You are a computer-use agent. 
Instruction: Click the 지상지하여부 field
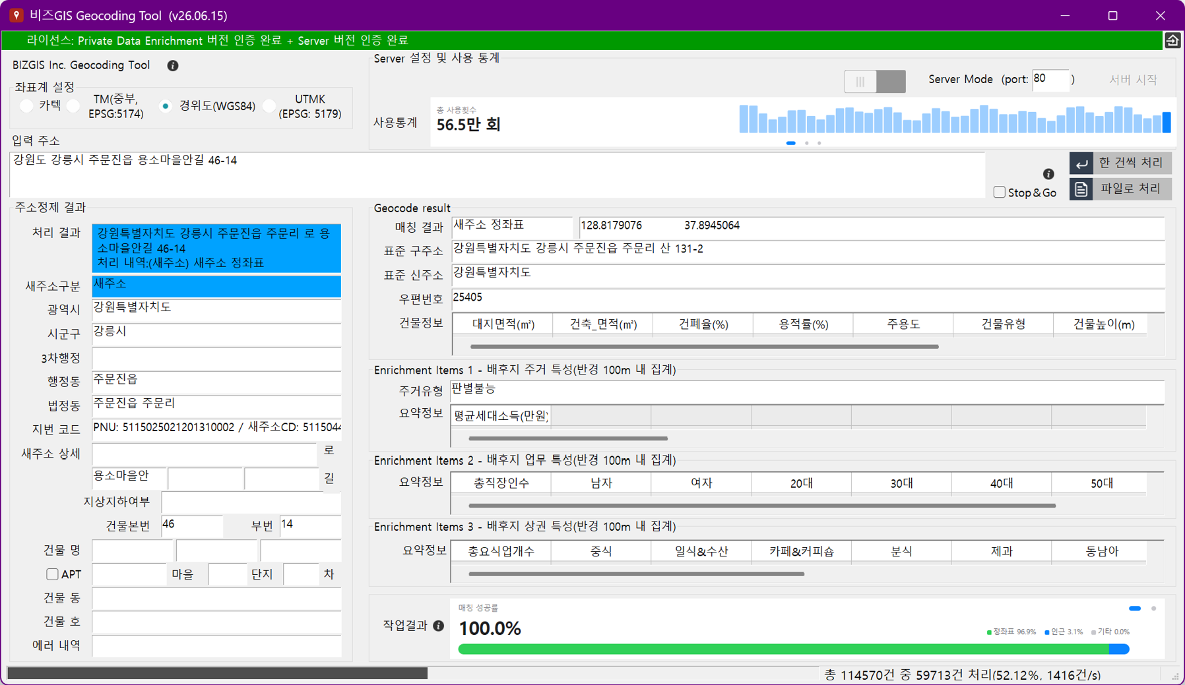tap(251, 502)
